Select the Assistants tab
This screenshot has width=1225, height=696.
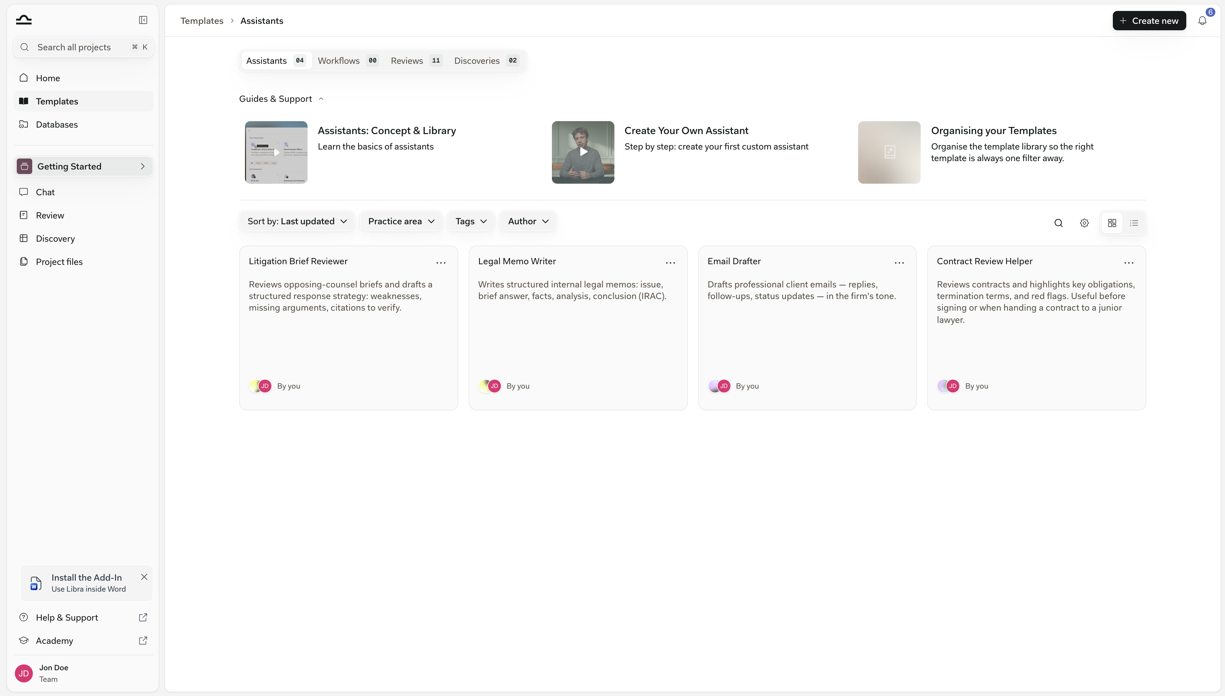[276, 61]
